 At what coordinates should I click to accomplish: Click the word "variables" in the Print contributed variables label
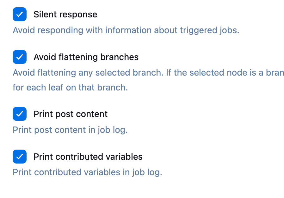(x=125, y=157)
